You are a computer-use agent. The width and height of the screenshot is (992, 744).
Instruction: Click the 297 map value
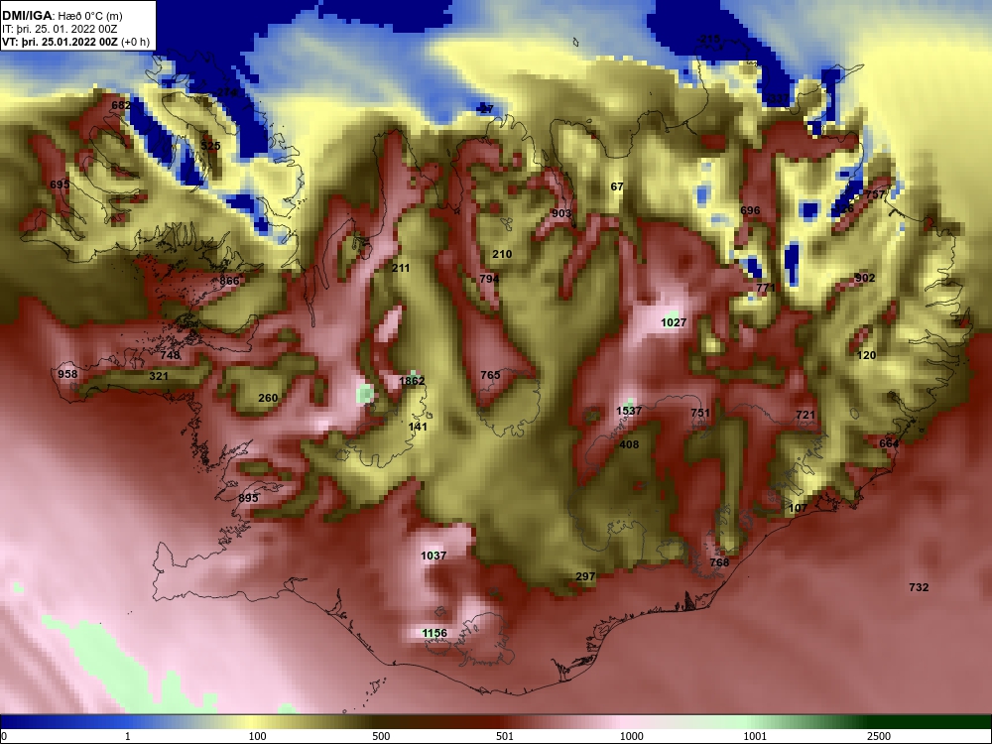585,576
